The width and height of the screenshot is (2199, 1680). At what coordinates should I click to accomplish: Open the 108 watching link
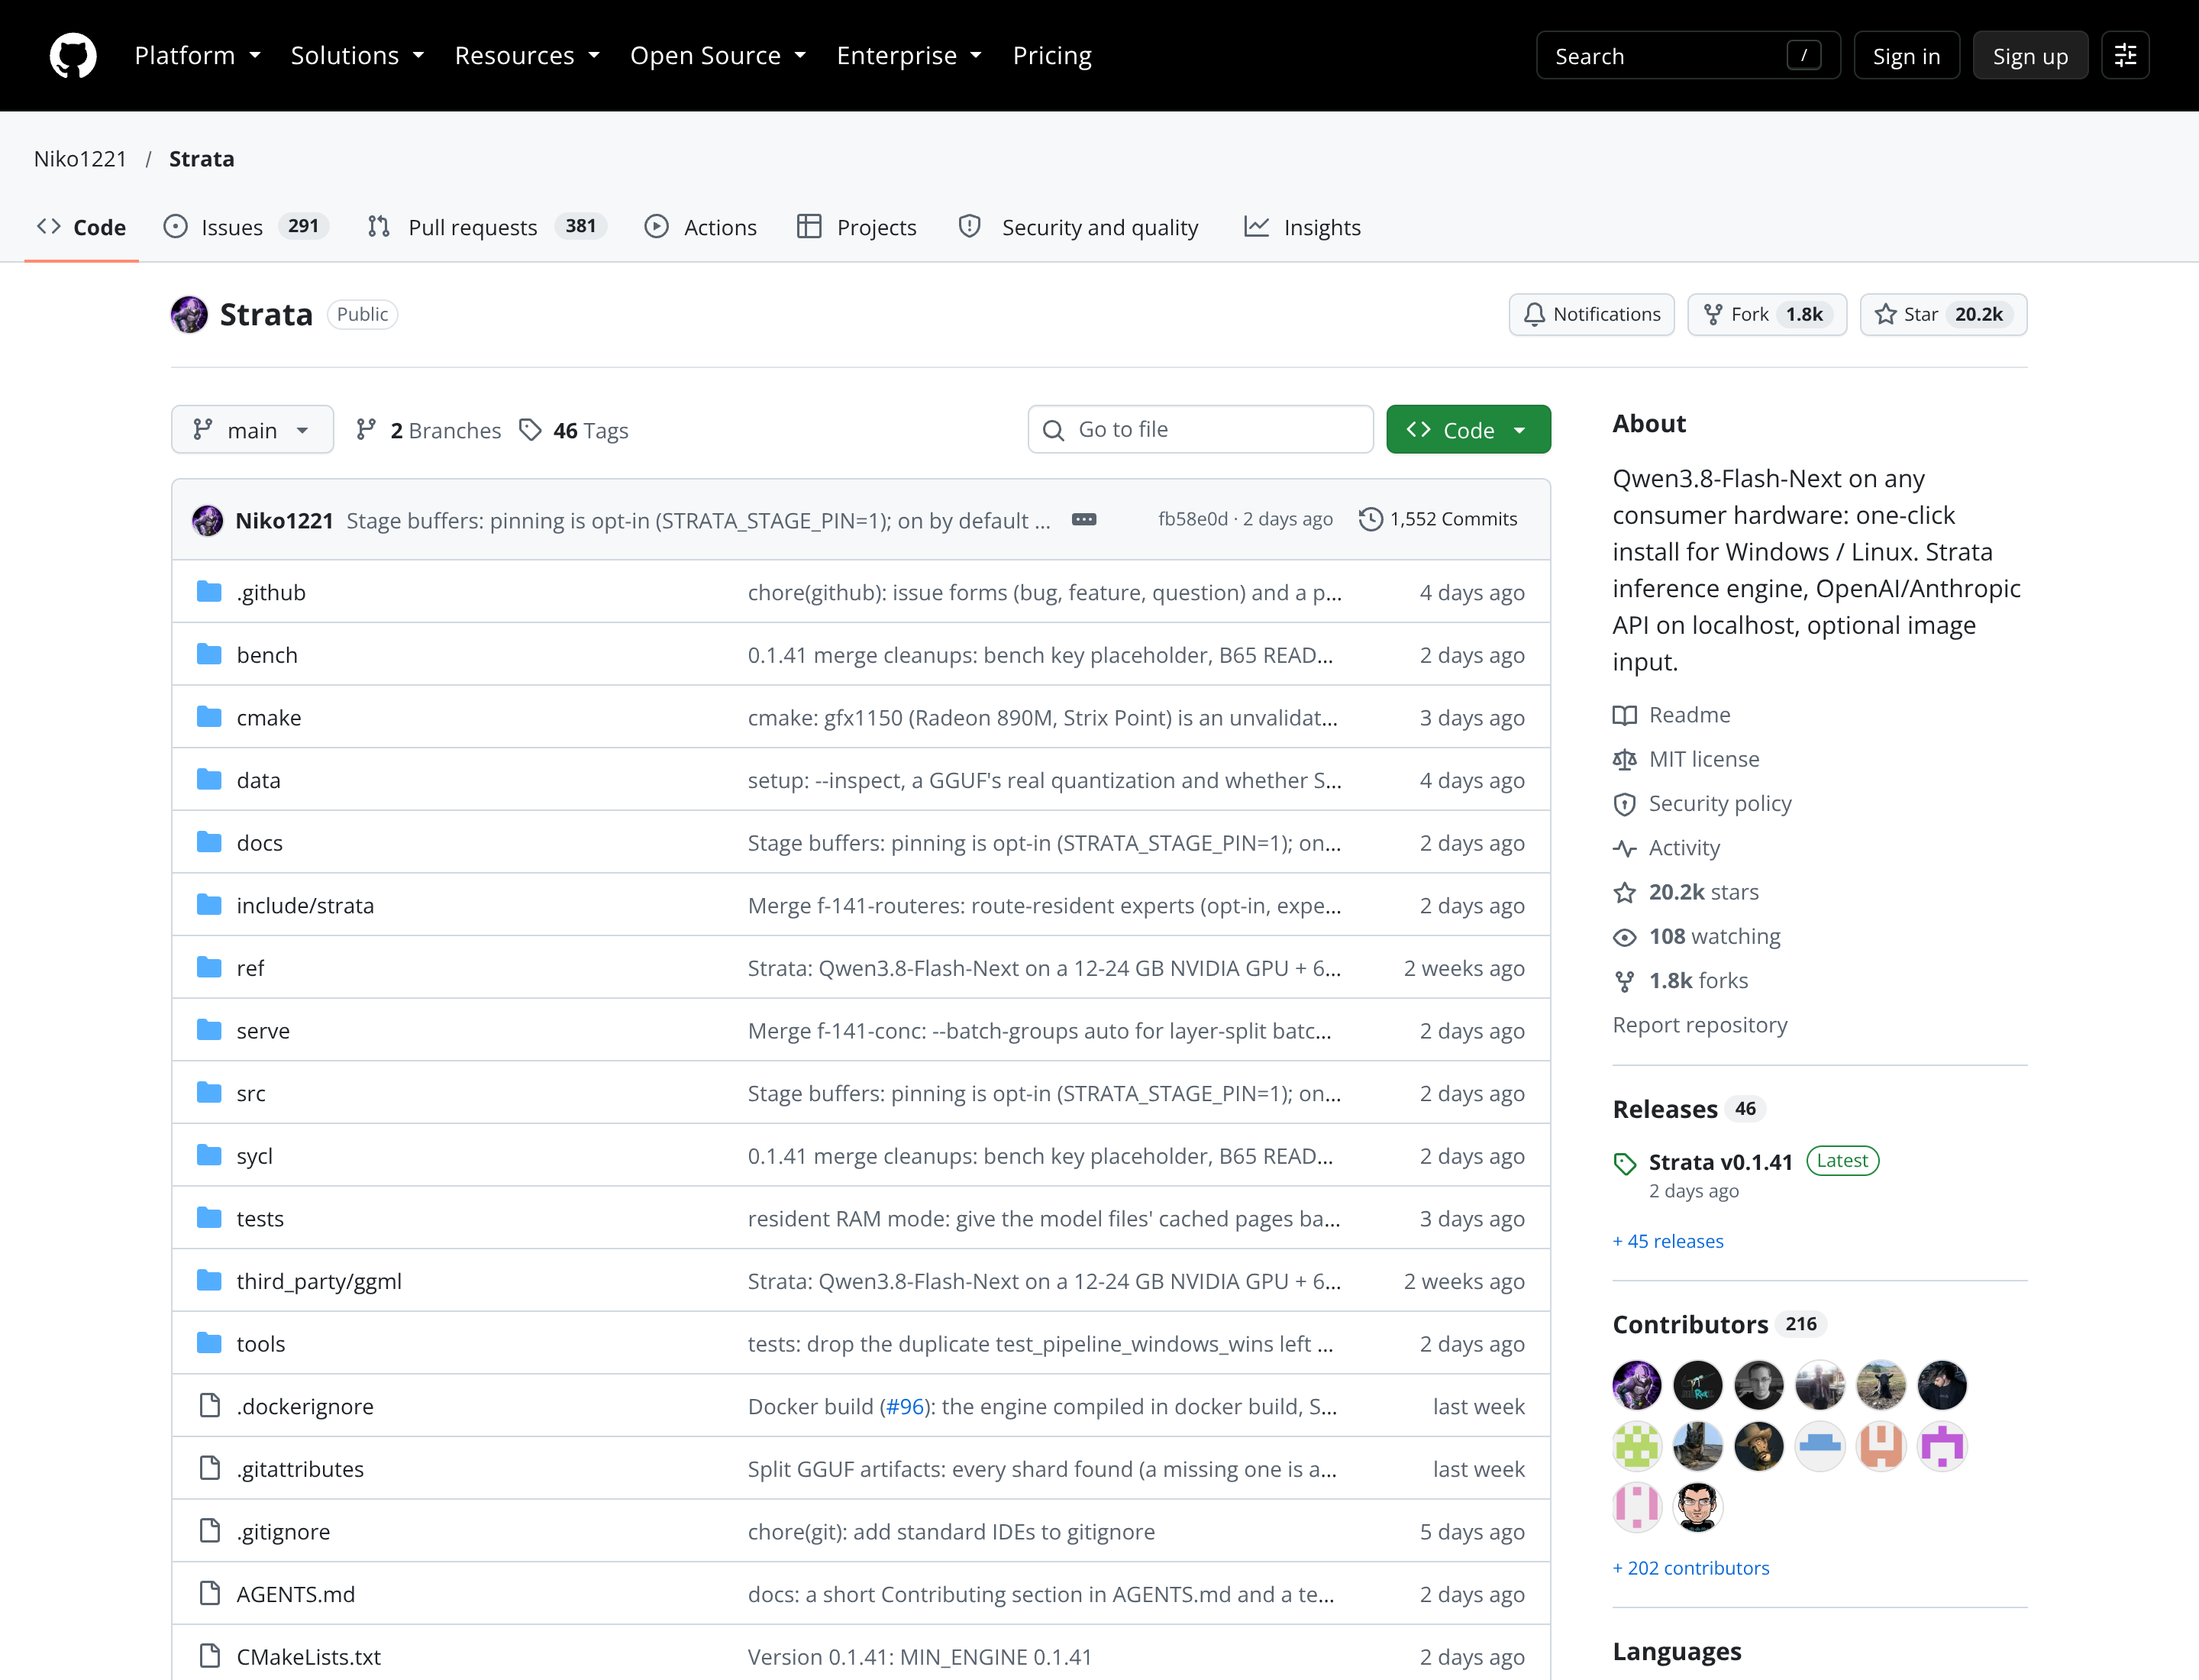(x=1697, y=936)
